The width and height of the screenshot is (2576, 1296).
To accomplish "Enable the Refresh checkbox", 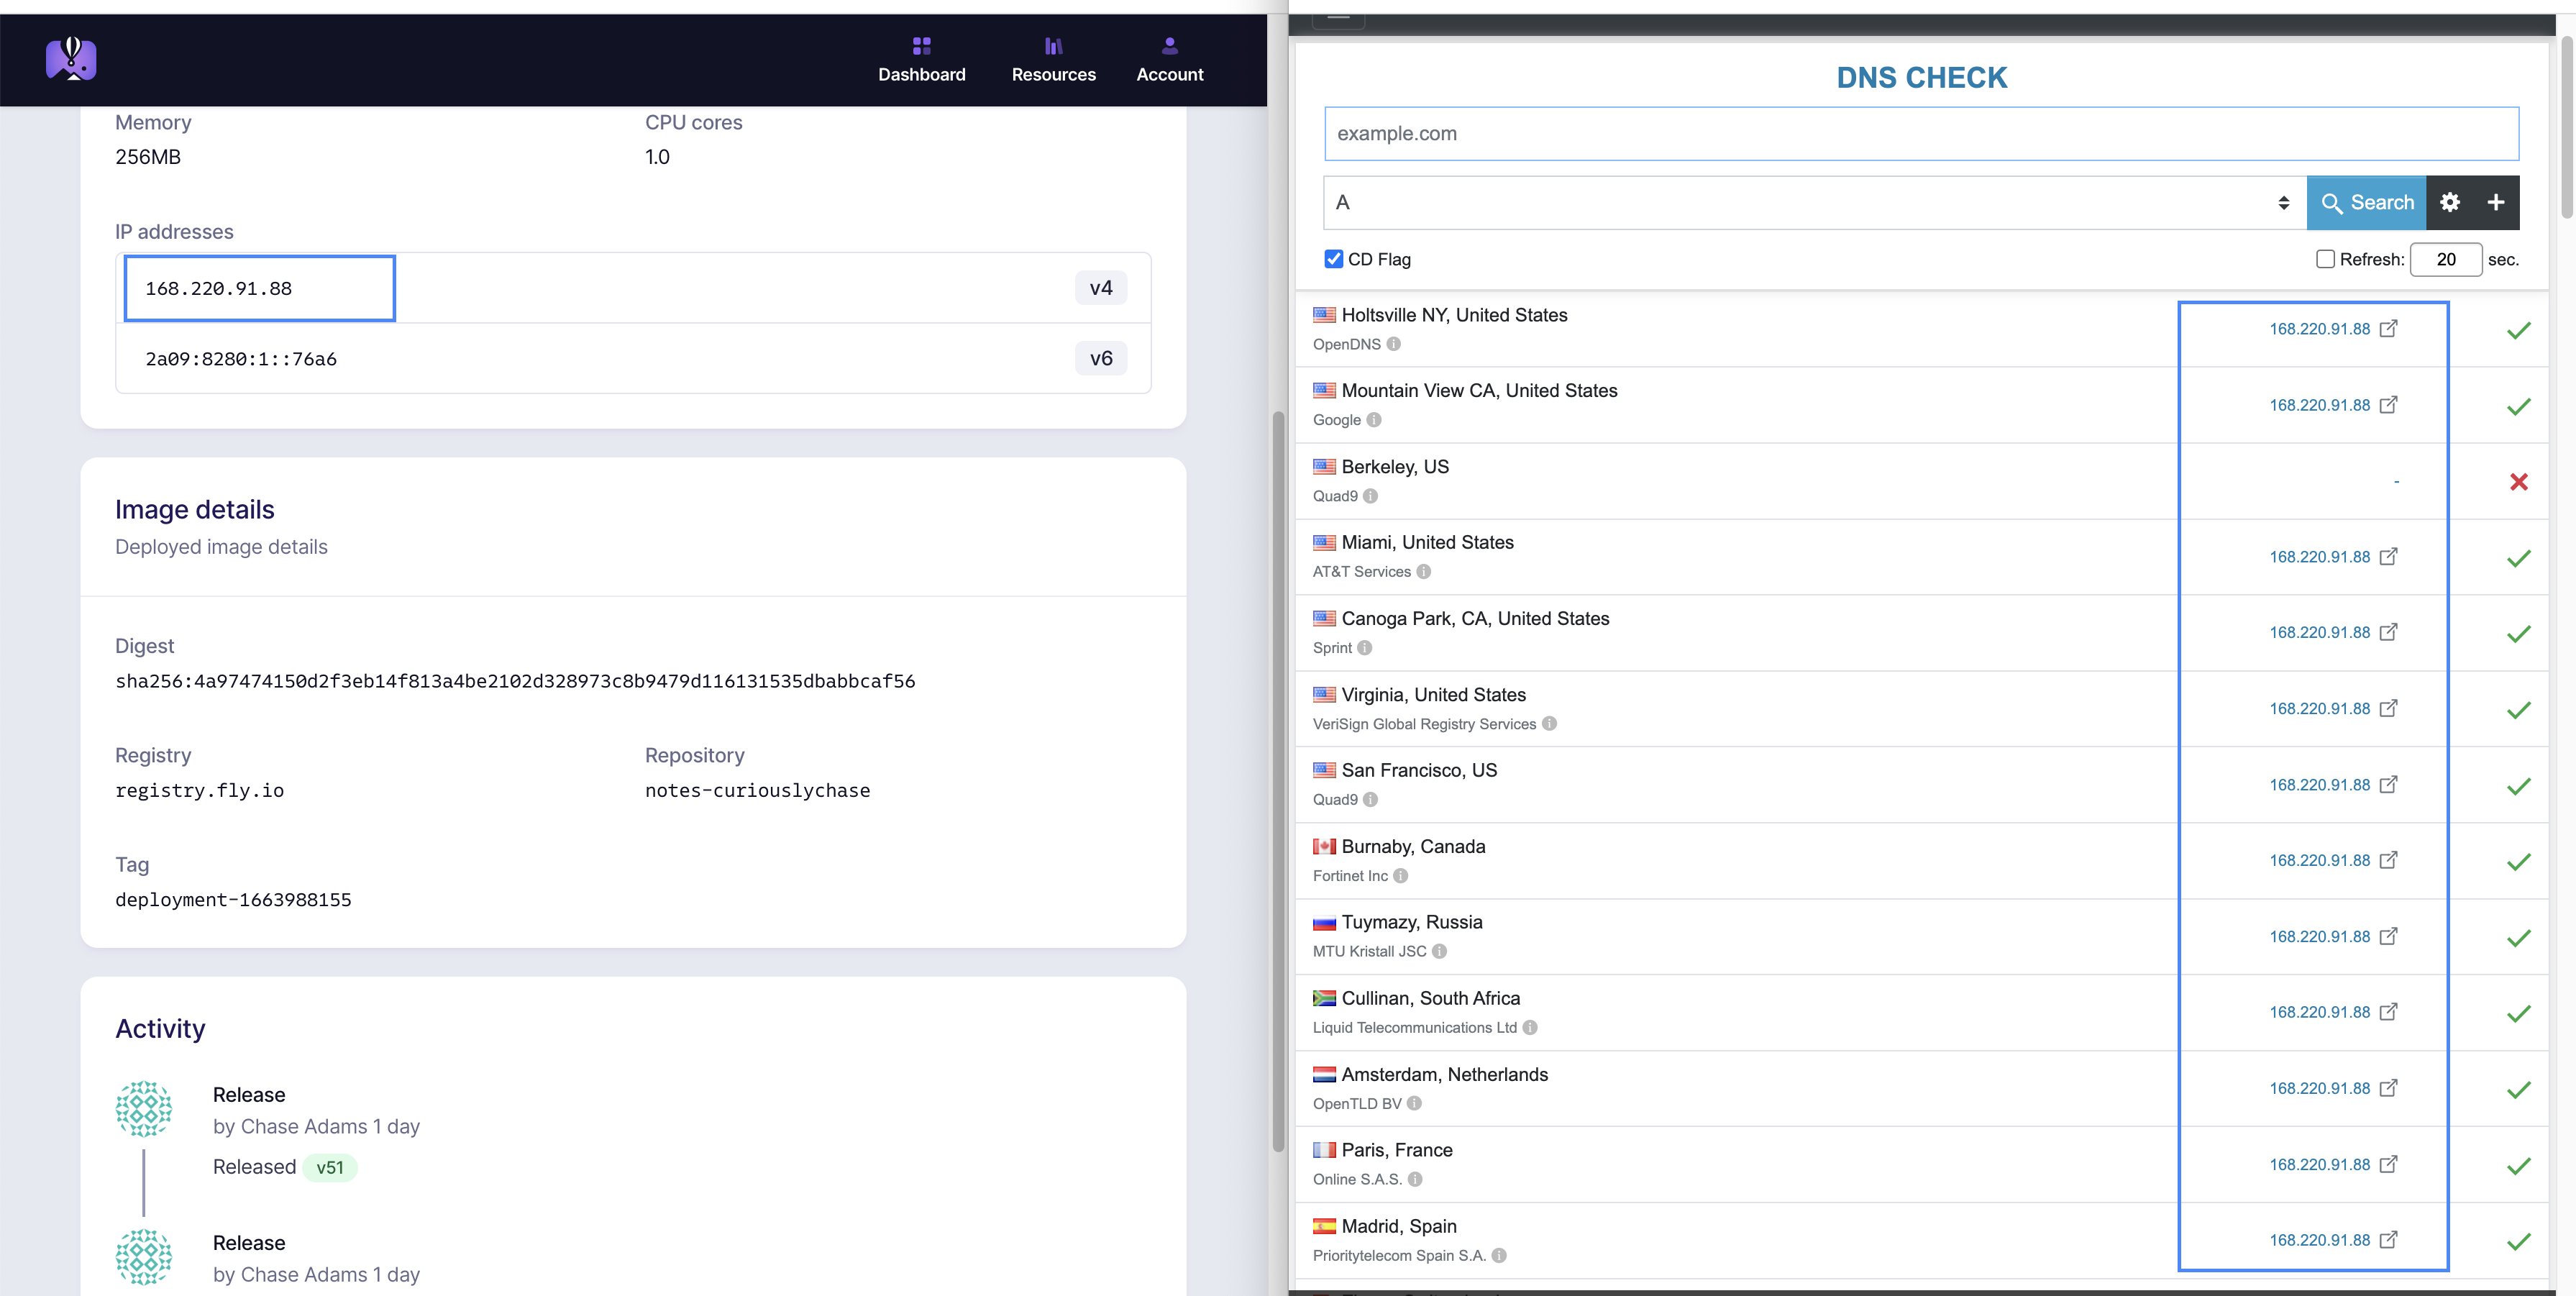I will pos(2325,259).
